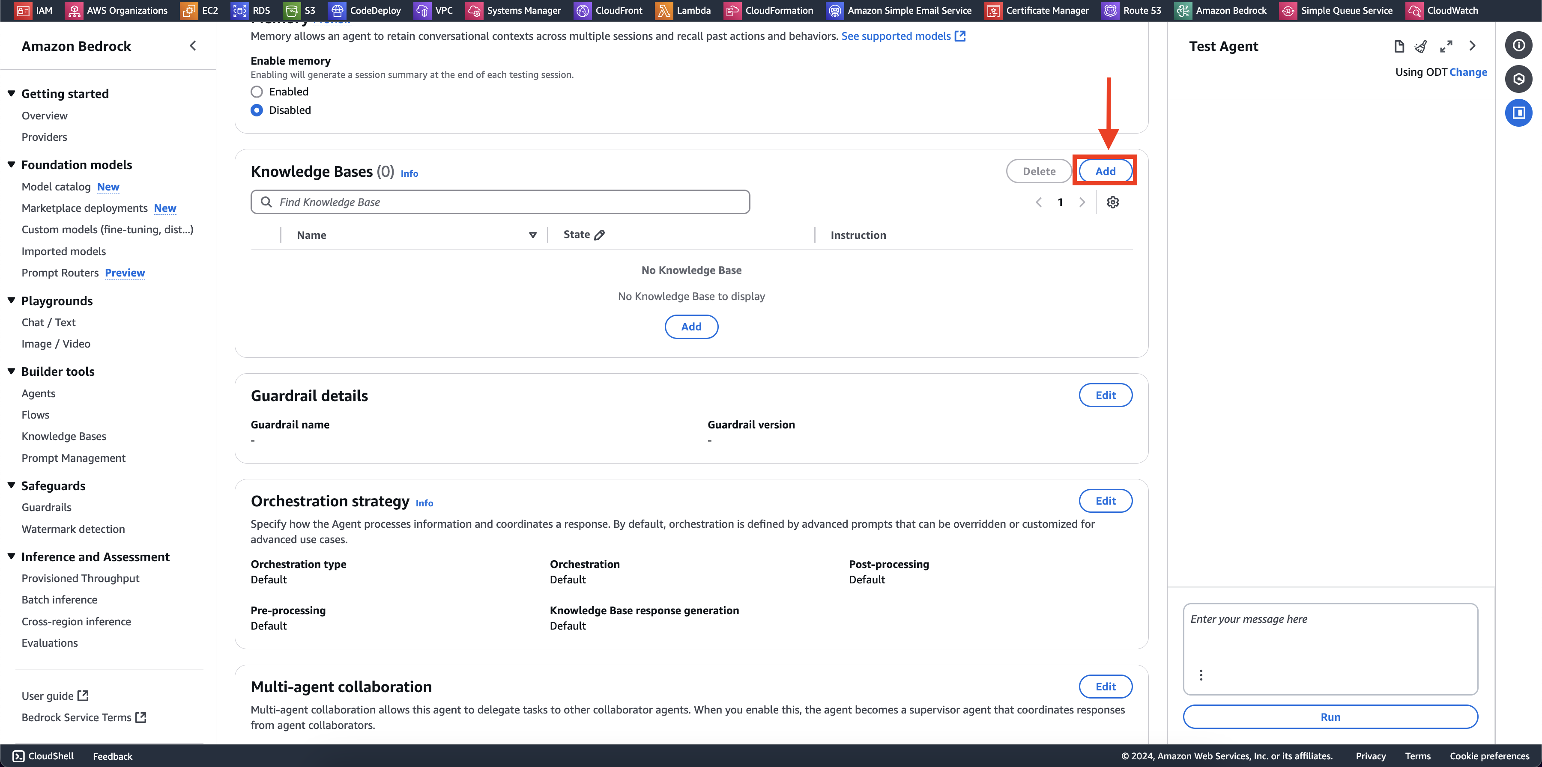Open Prompt Management in the sidebar
Screen dimensions: 1542x767
[x=74, y=458]
